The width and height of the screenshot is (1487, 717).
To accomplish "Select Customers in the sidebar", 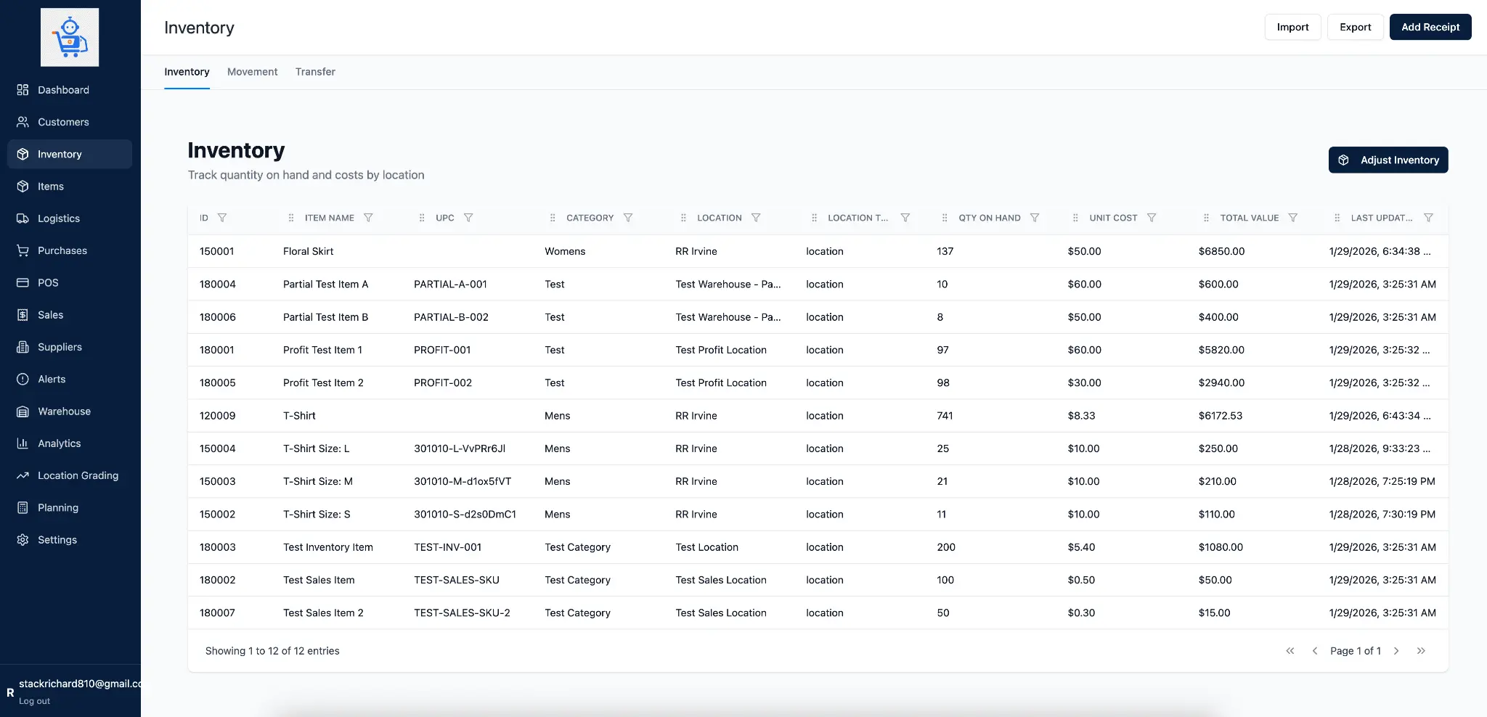I will (x=63, y=121).
